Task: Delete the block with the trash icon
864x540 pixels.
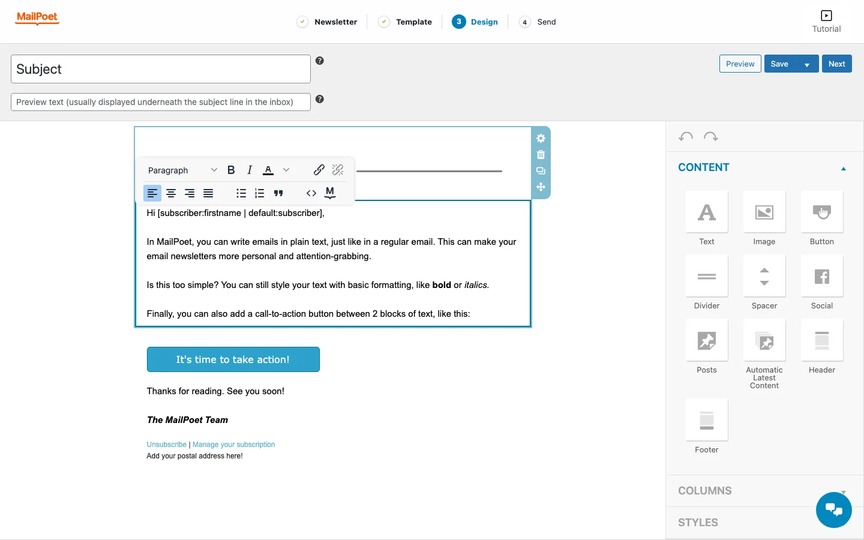Action: point(541,154)
